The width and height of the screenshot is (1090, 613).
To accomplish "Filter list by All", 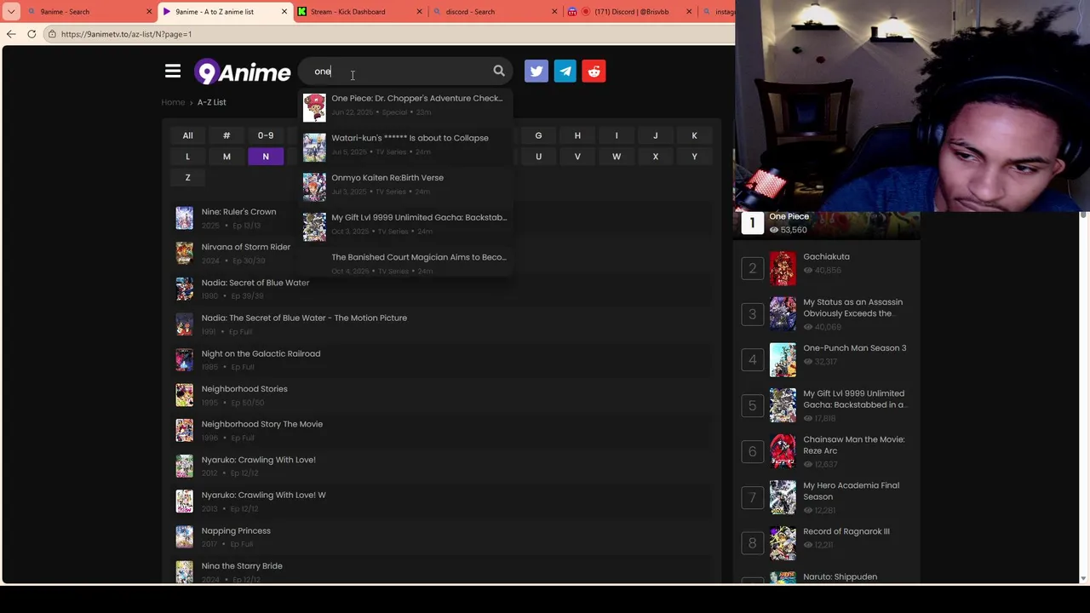I will [x=187, y=135].
